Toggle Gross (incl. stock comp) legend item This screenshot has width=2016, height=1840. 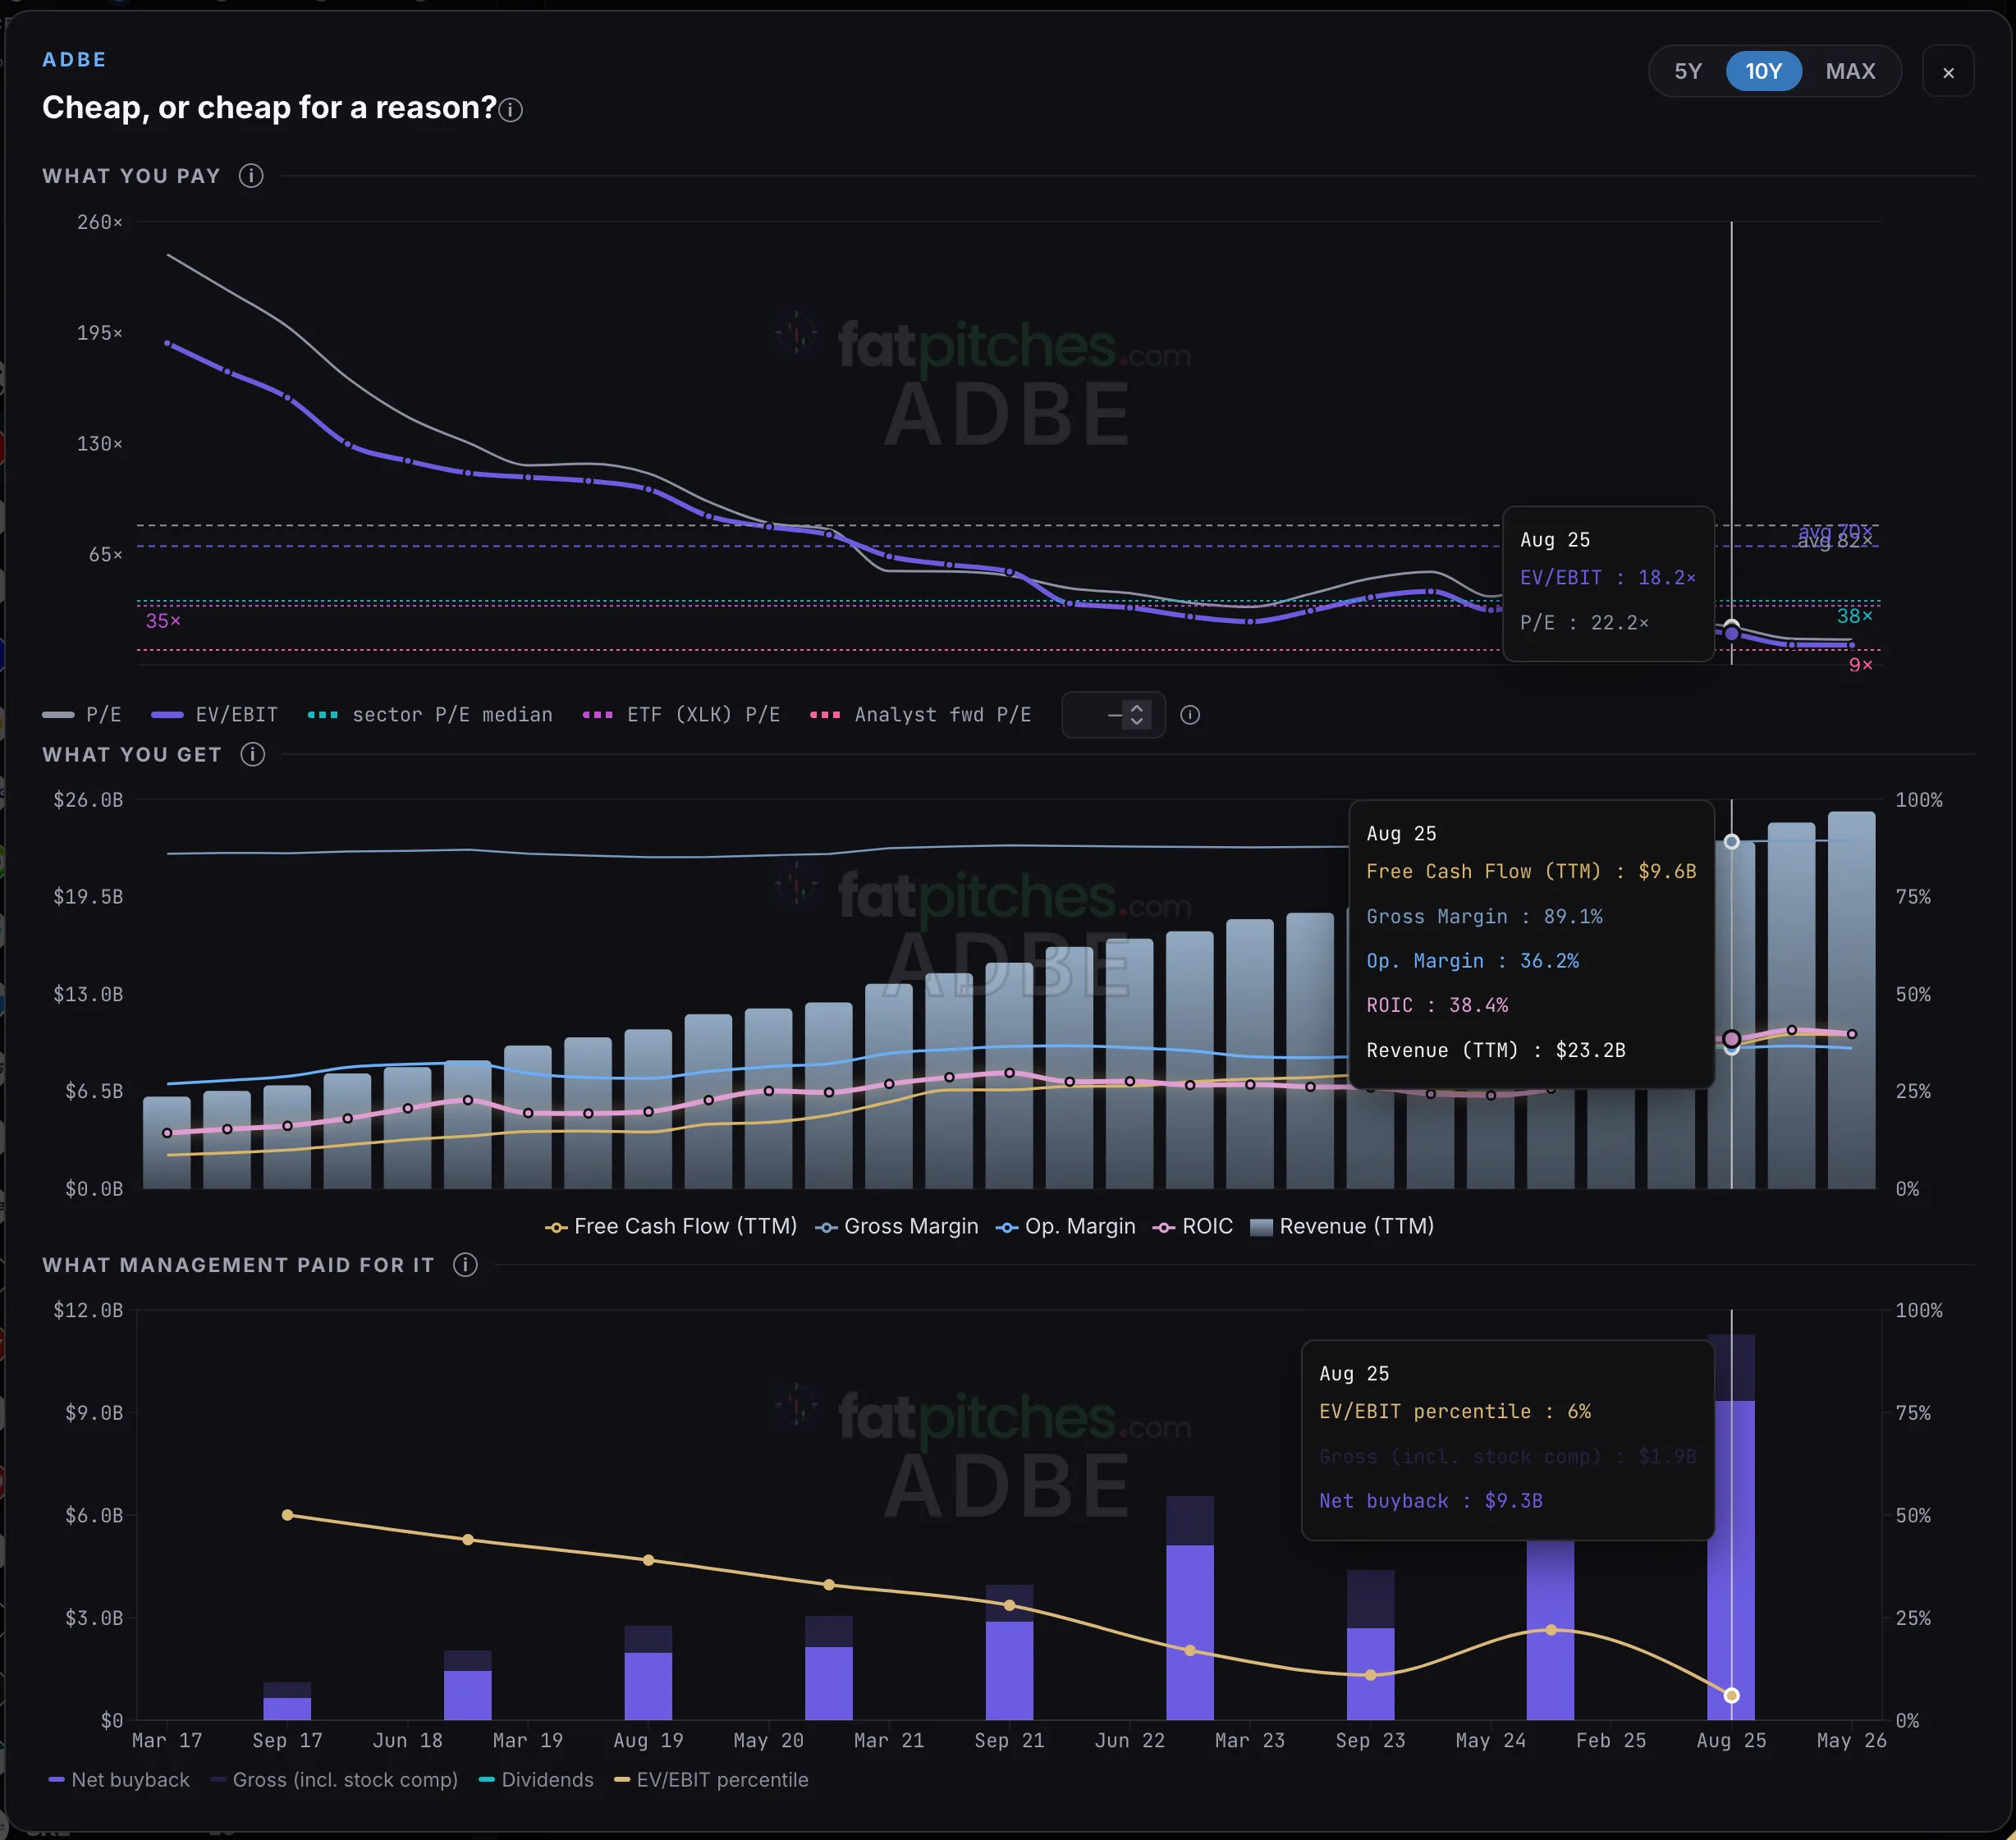pyautogui.click(x=334, y=1779)
